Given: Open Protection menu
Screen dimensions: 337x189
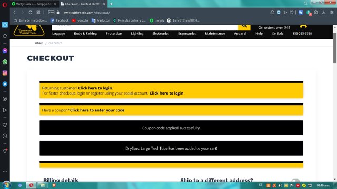Looking at the screenshot, I should coord(114,34).
